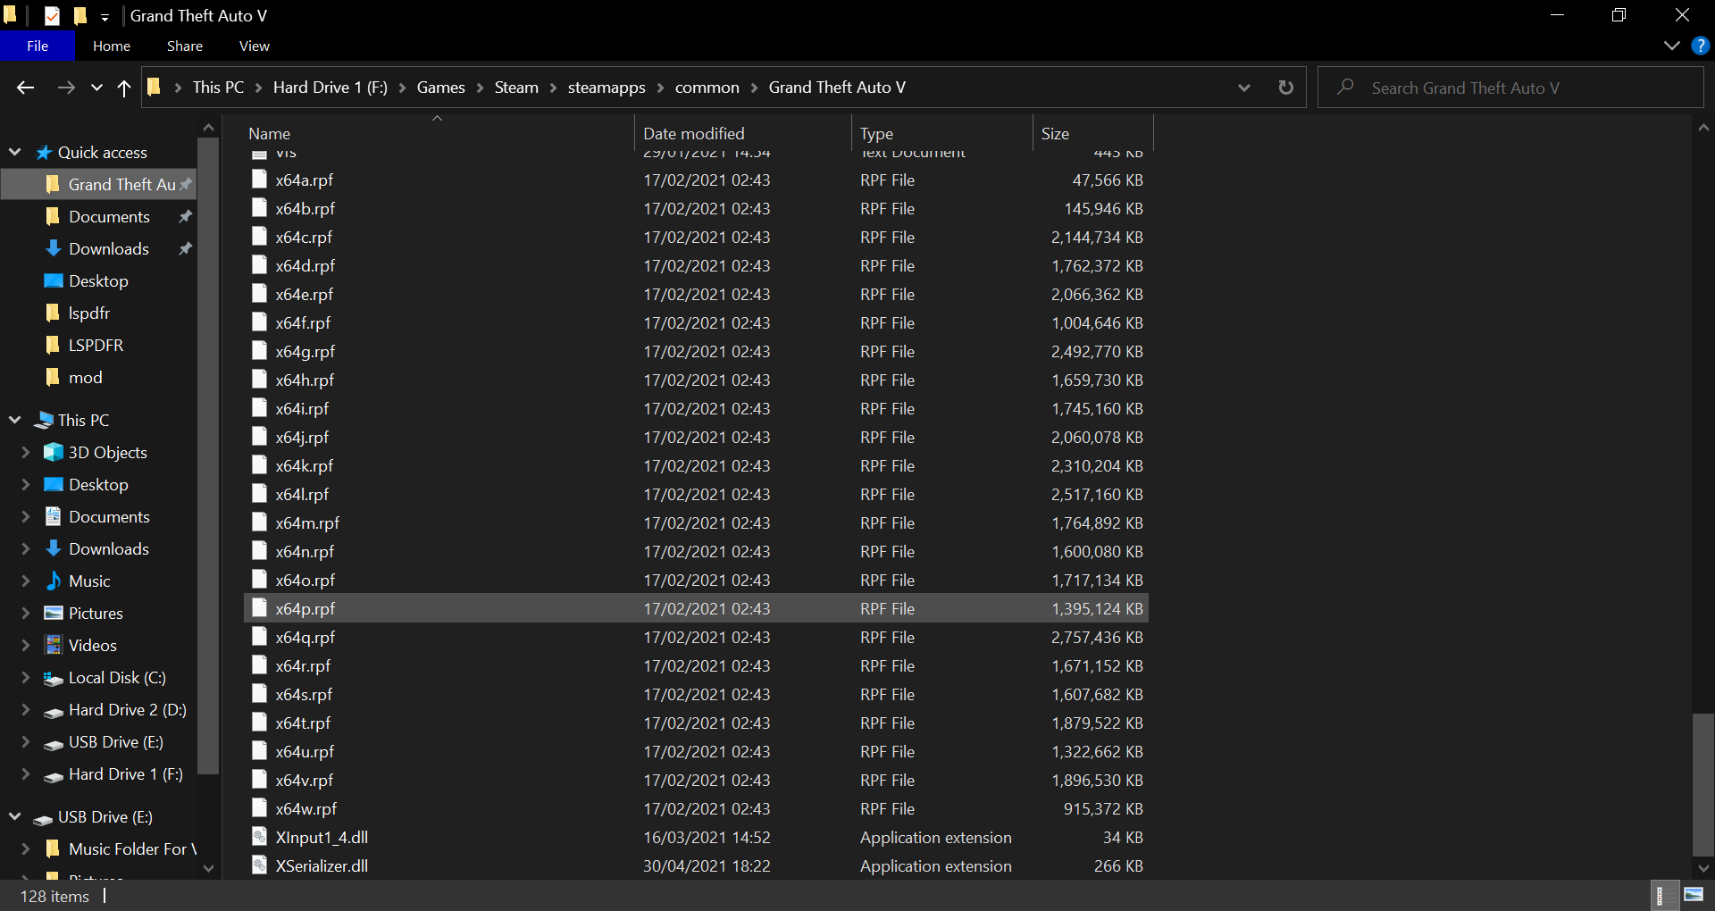The height and width of the screenshot is (911, 1715).
Task: Collapse the Quick access tree section
Action: click(15, 152)
